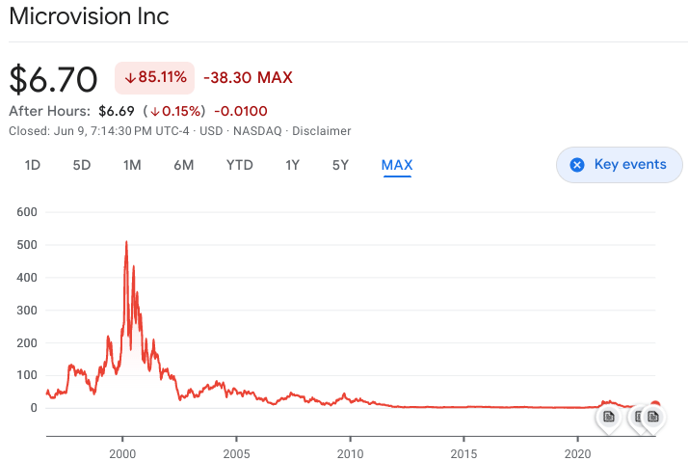Screen dimensions: 688x461
Task: Click the -38.30 MAX change value
Action: pyautogui.click(x=248, y=77)
